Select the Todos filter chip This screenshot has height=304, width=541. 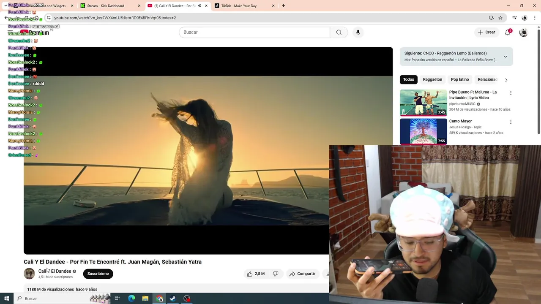pyautogui.click(x=408, y=79)
